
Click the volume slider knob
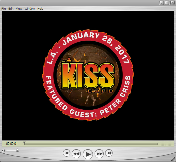[x=17, y=150]
